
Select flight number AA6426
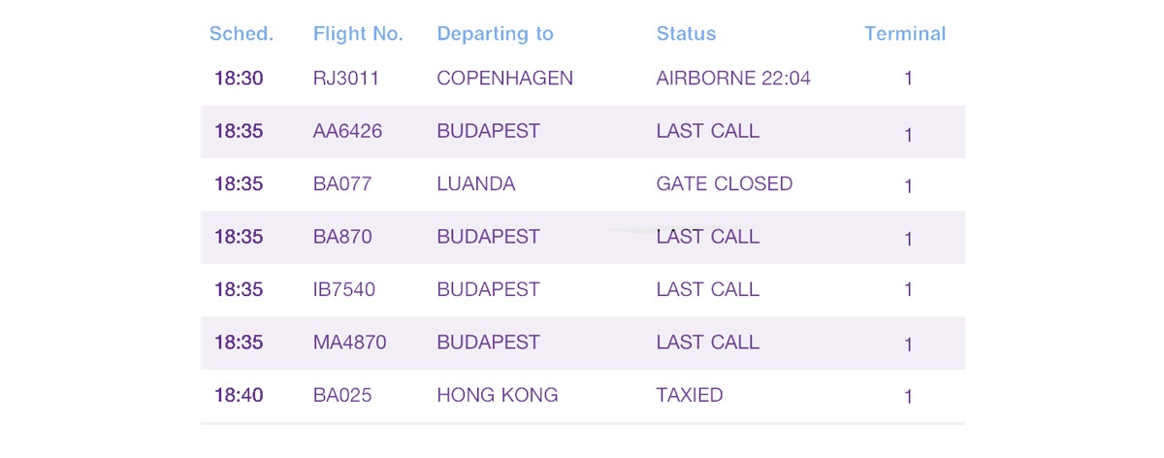pyautogui.click(x=347, y=131)
